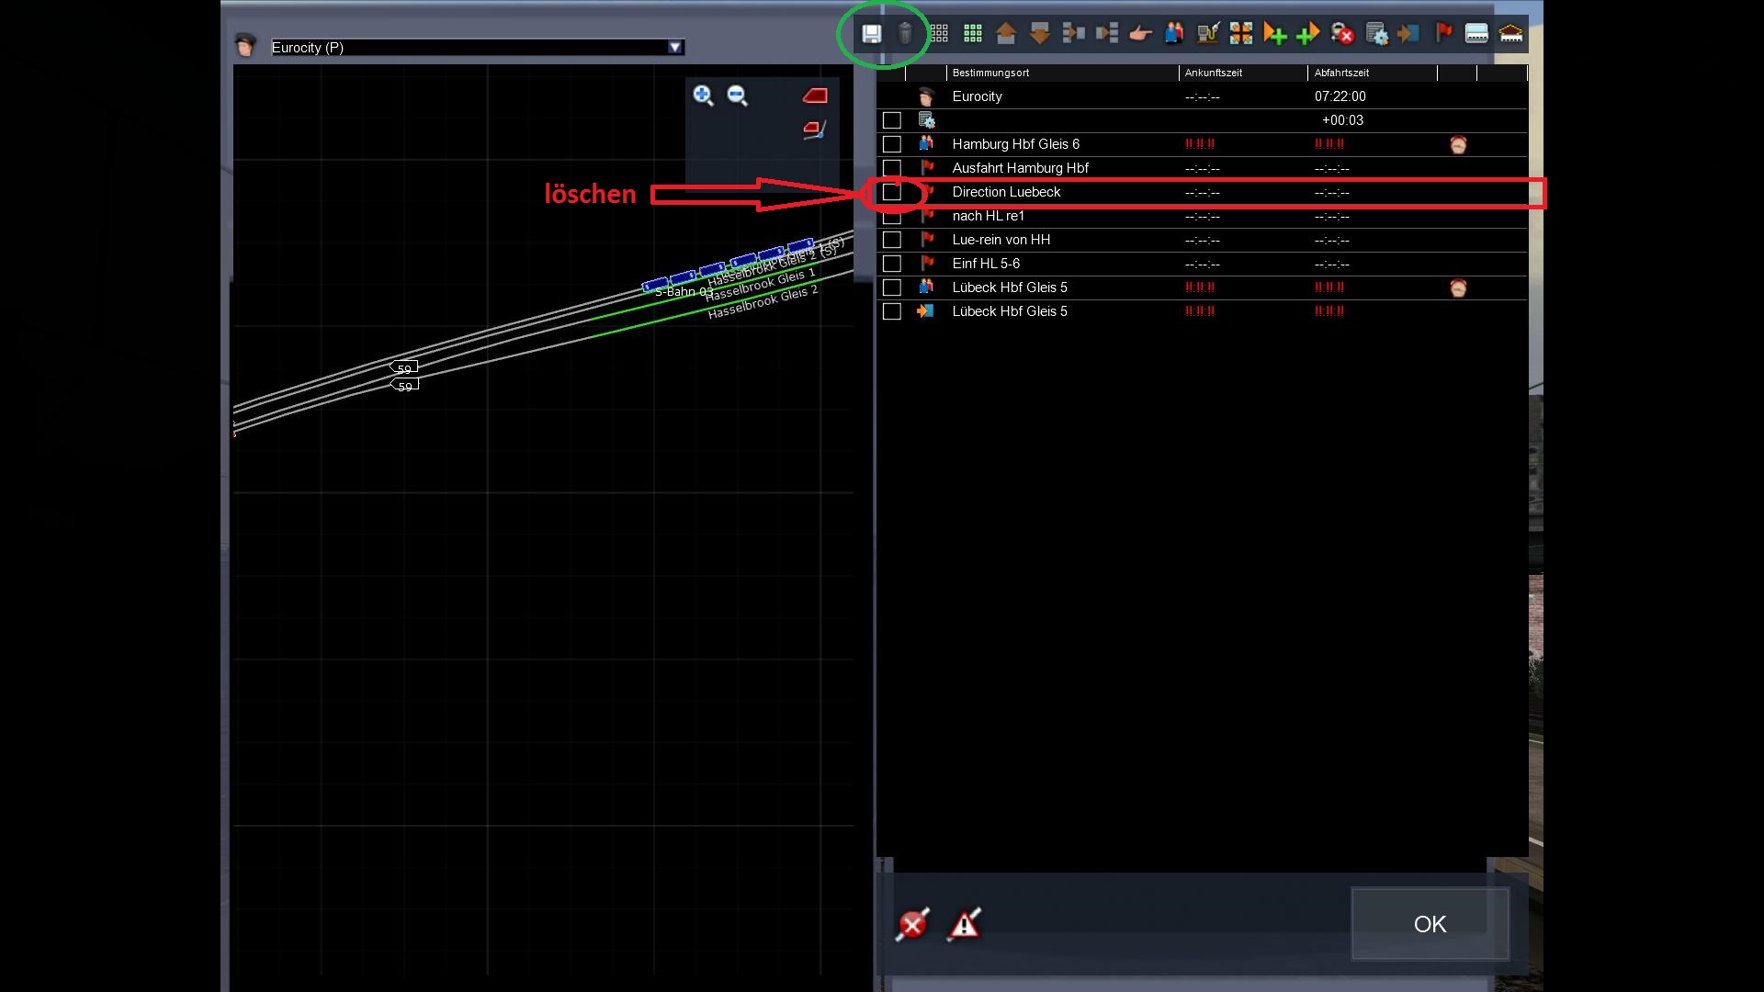Screen dimensions: 1764x992
Task: Click the move instruction down arrow icon
Action: point(1039,34)
